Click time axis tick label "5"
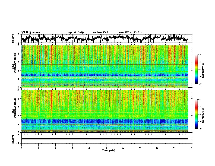This screenshot has width=215, height=166. [x=106, y=148]
